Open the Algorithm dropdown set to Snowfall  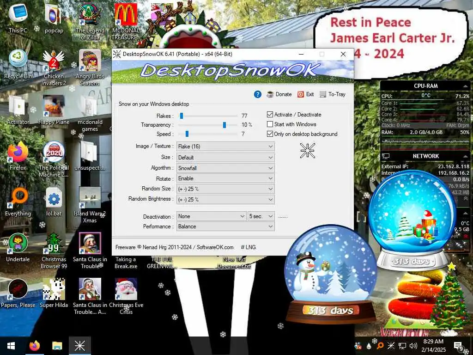coord(225,168)
